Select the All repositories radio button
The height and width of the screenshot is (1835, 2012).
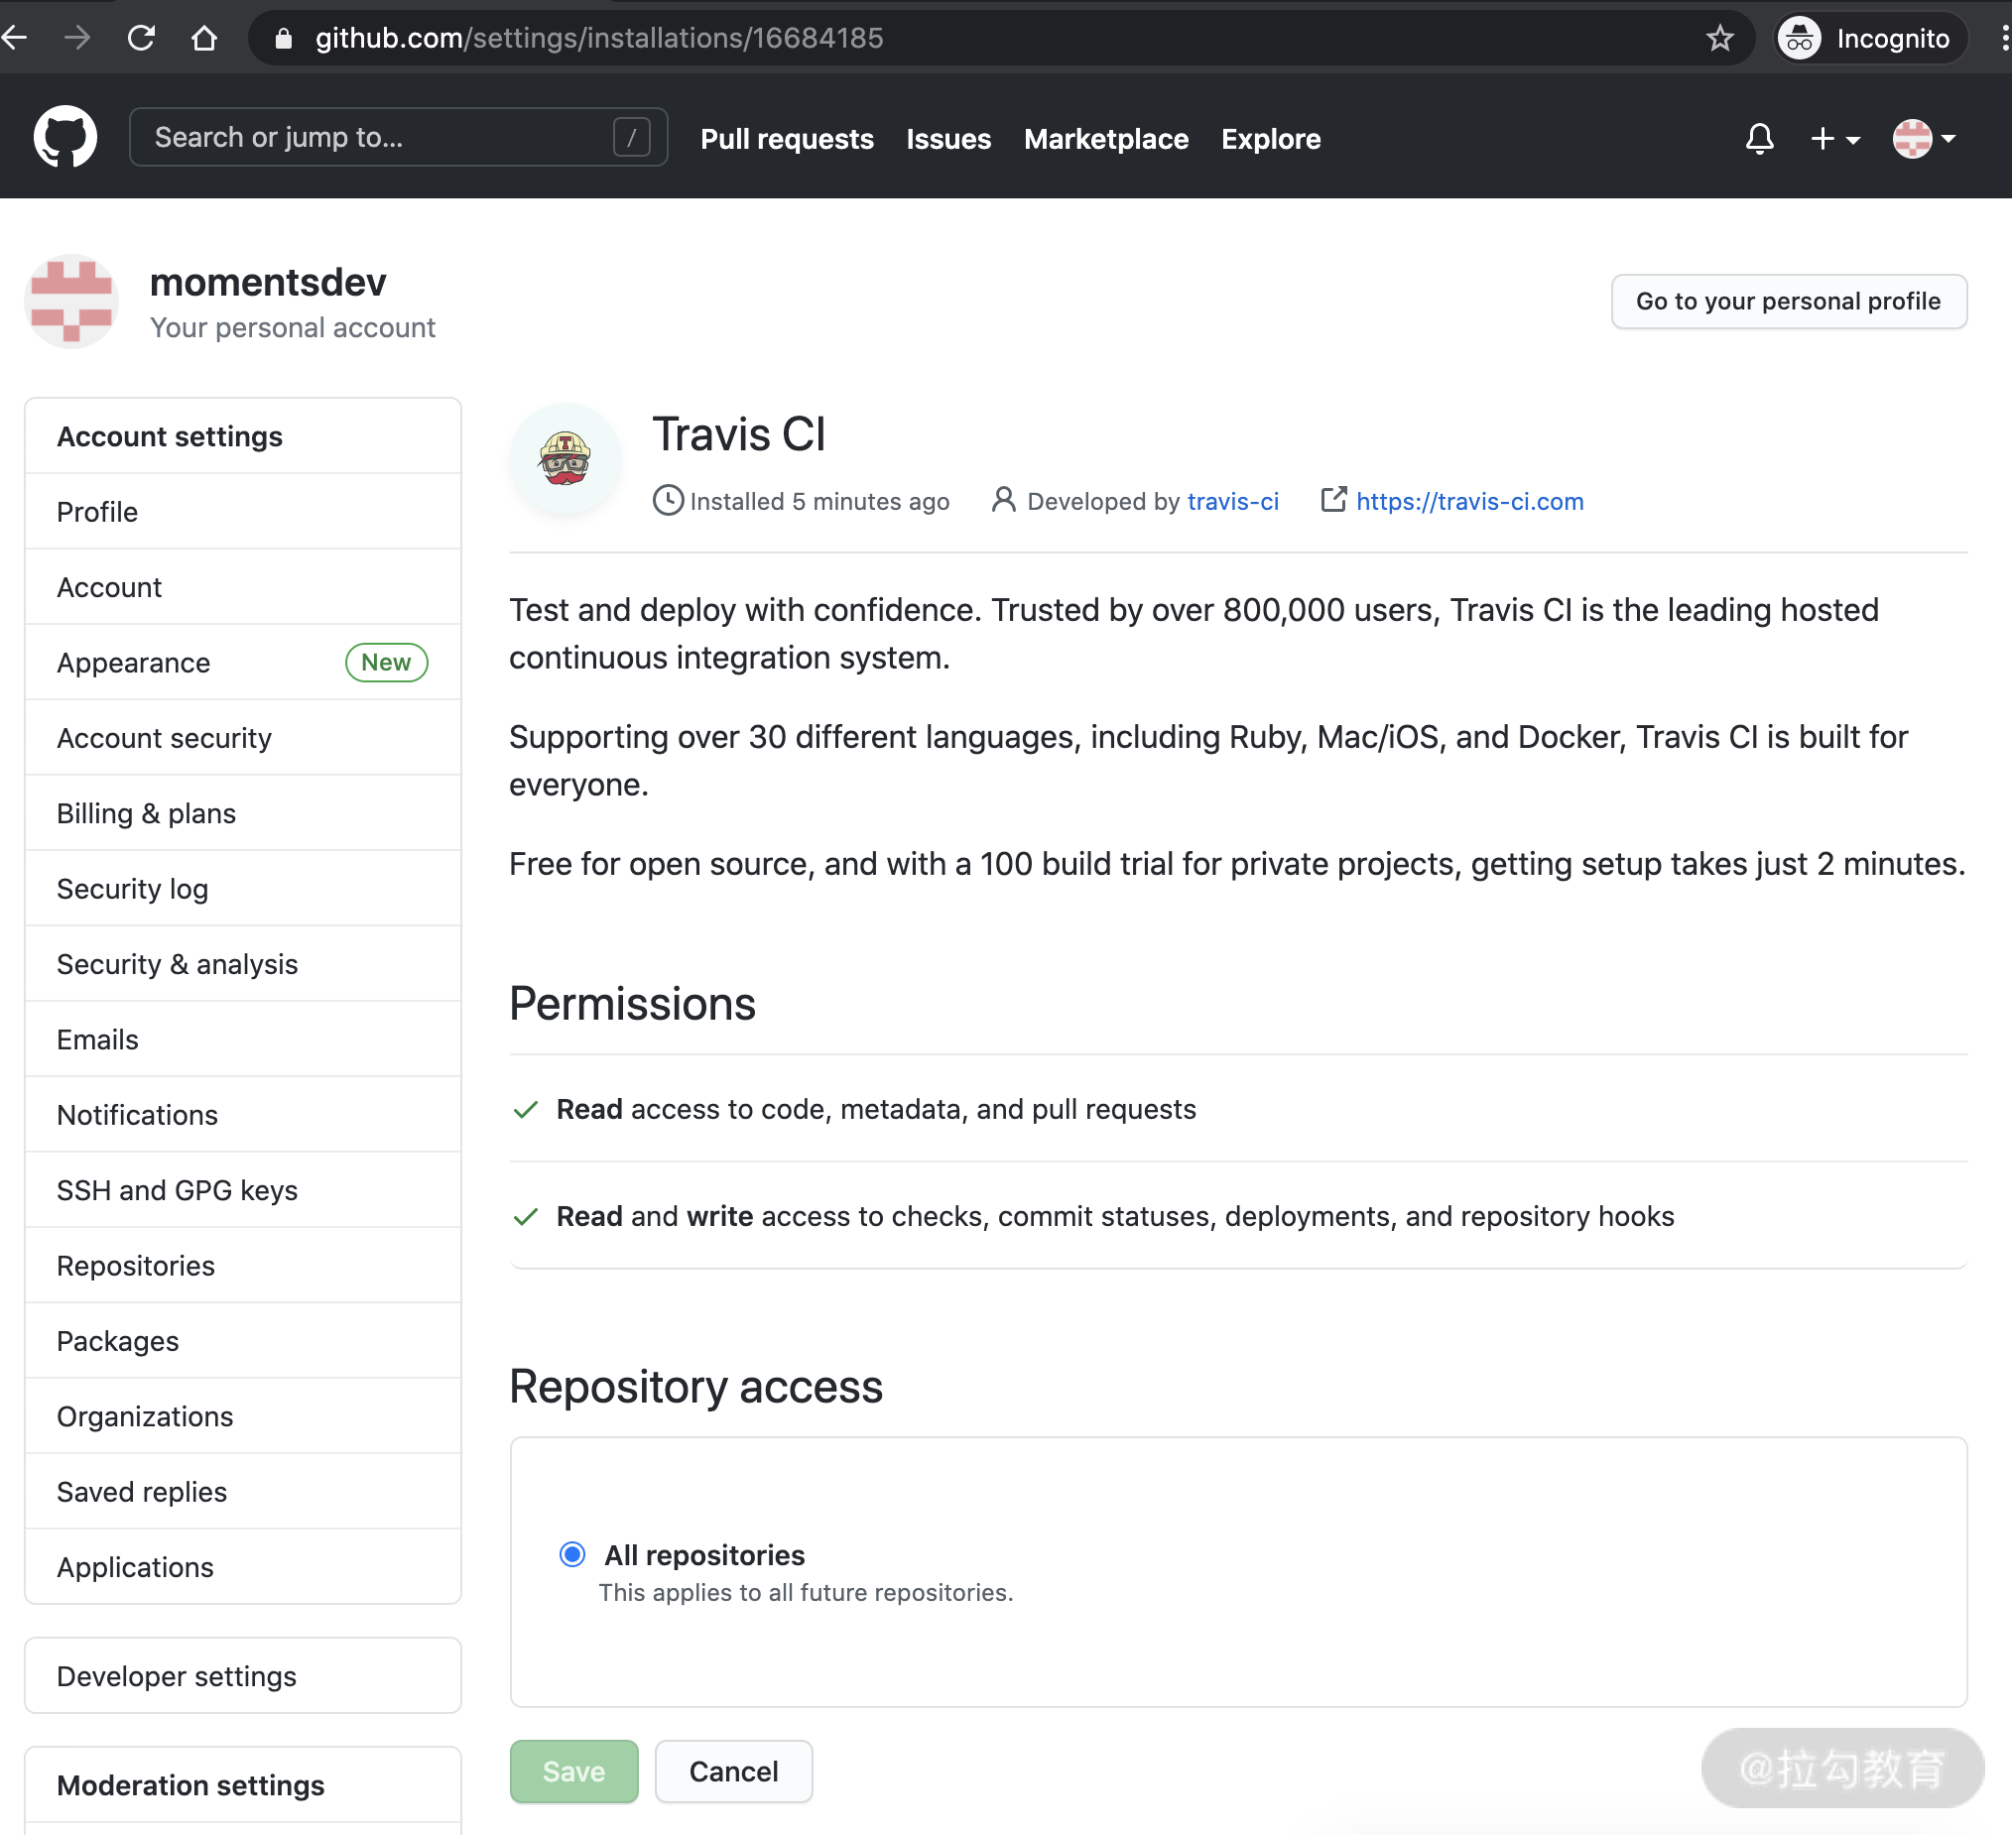tap(571, 1553)
